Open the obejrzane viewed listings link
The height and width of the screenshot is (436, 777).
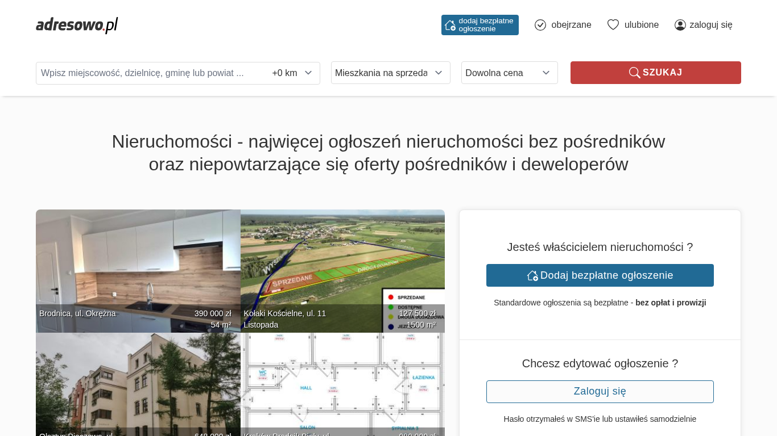click(571, 25)
